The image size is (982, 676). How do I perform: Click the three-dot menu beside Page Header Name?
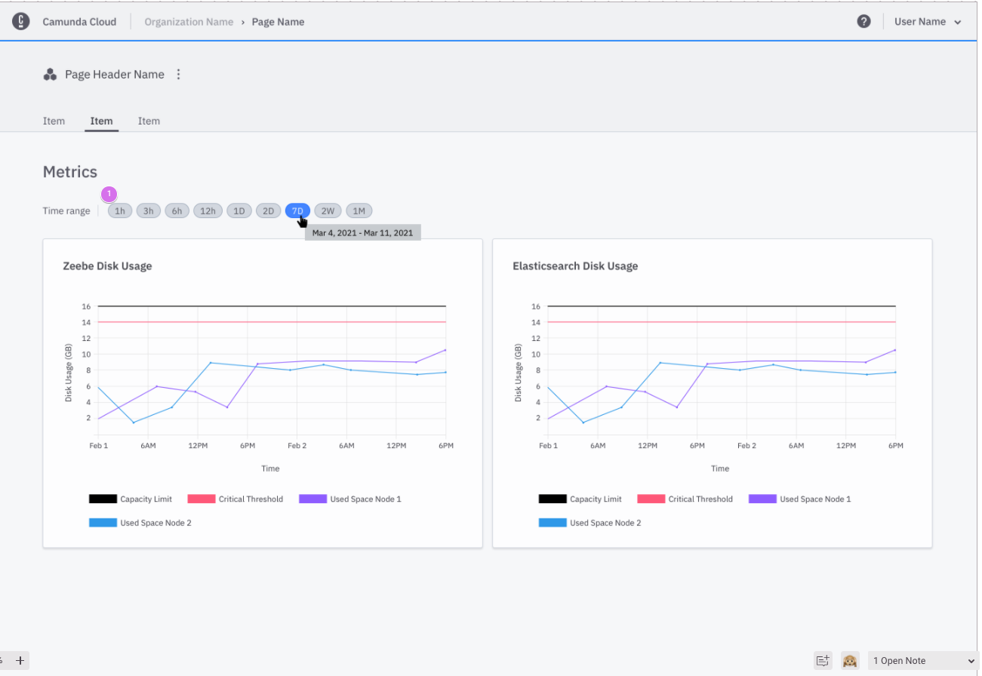coord(179,75)
